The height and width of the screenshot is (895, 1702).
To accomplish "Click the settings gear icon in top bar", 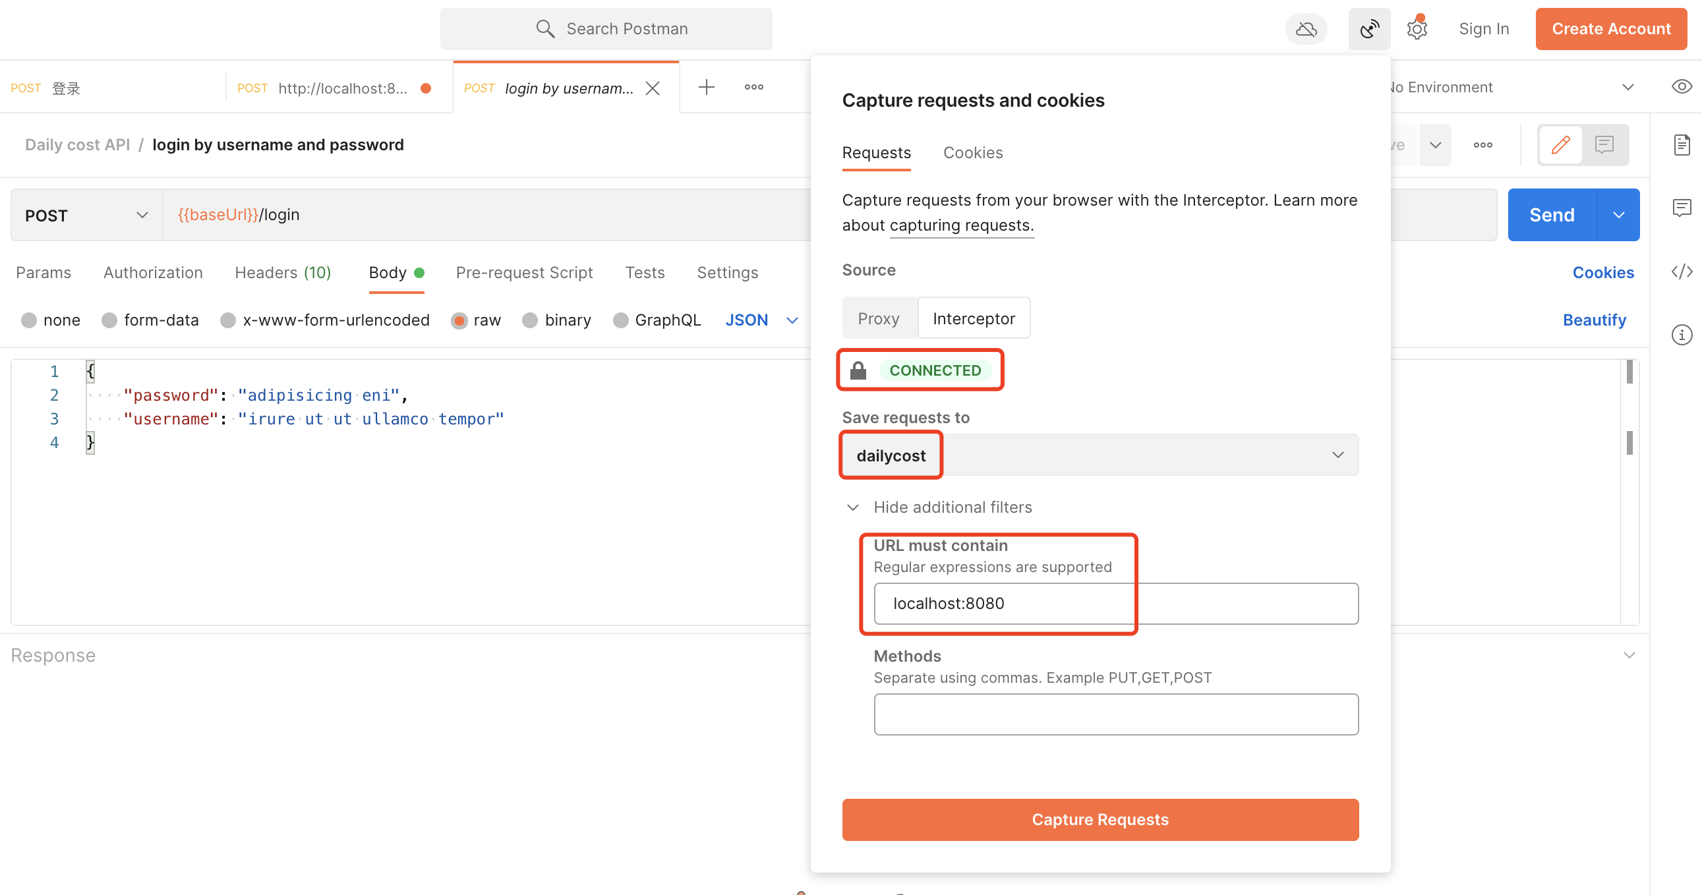I will 1417,29.
